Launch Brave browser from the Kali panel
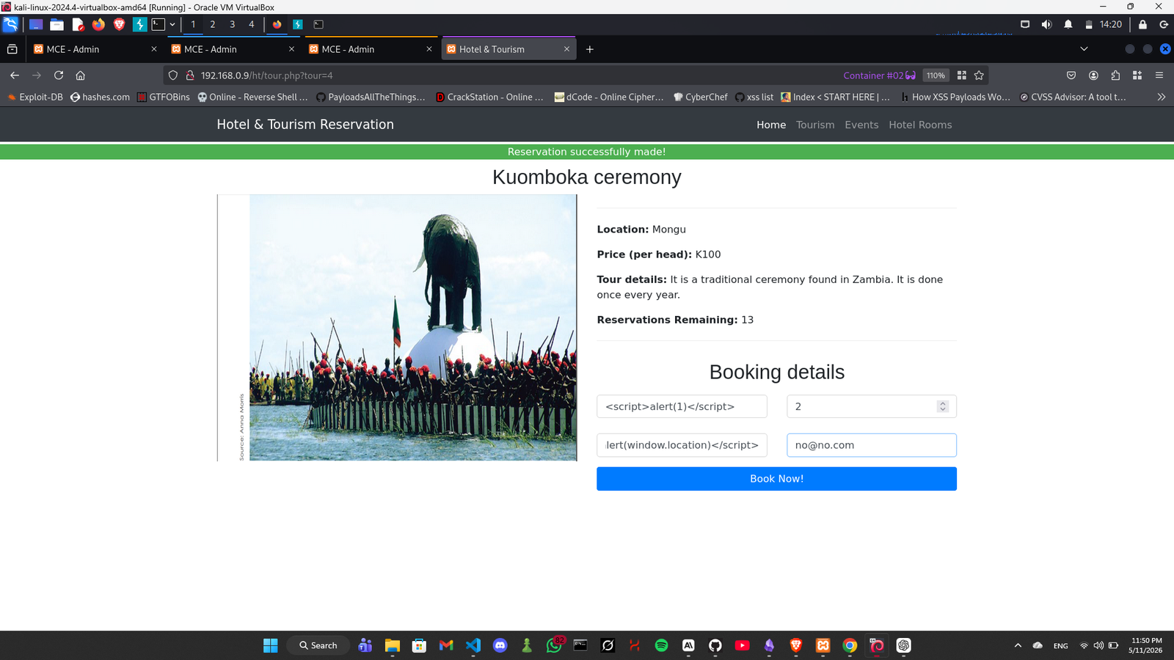The height and width of the screenshot is (660, 1174). point(119,24)
